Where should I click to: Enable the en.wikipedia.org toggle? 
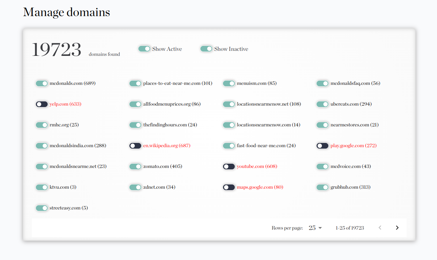click(135, 146)
